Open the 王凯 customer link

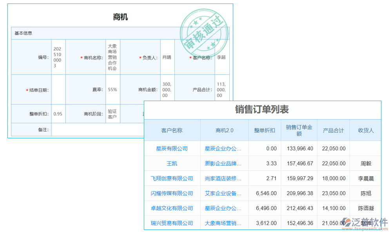(x=172, y=163)
